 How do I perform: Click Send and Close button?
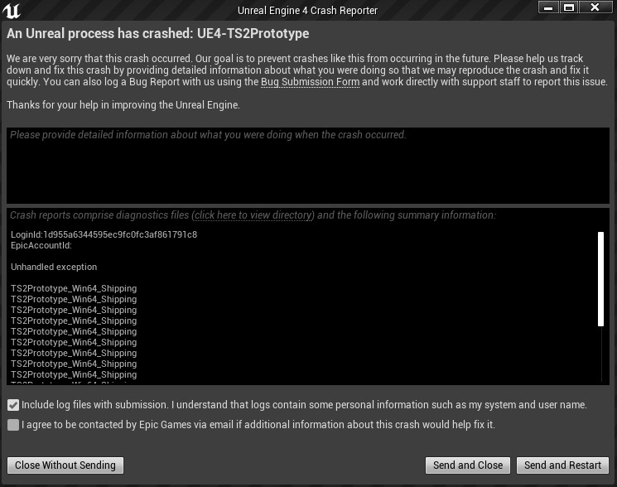coord(467,465)
